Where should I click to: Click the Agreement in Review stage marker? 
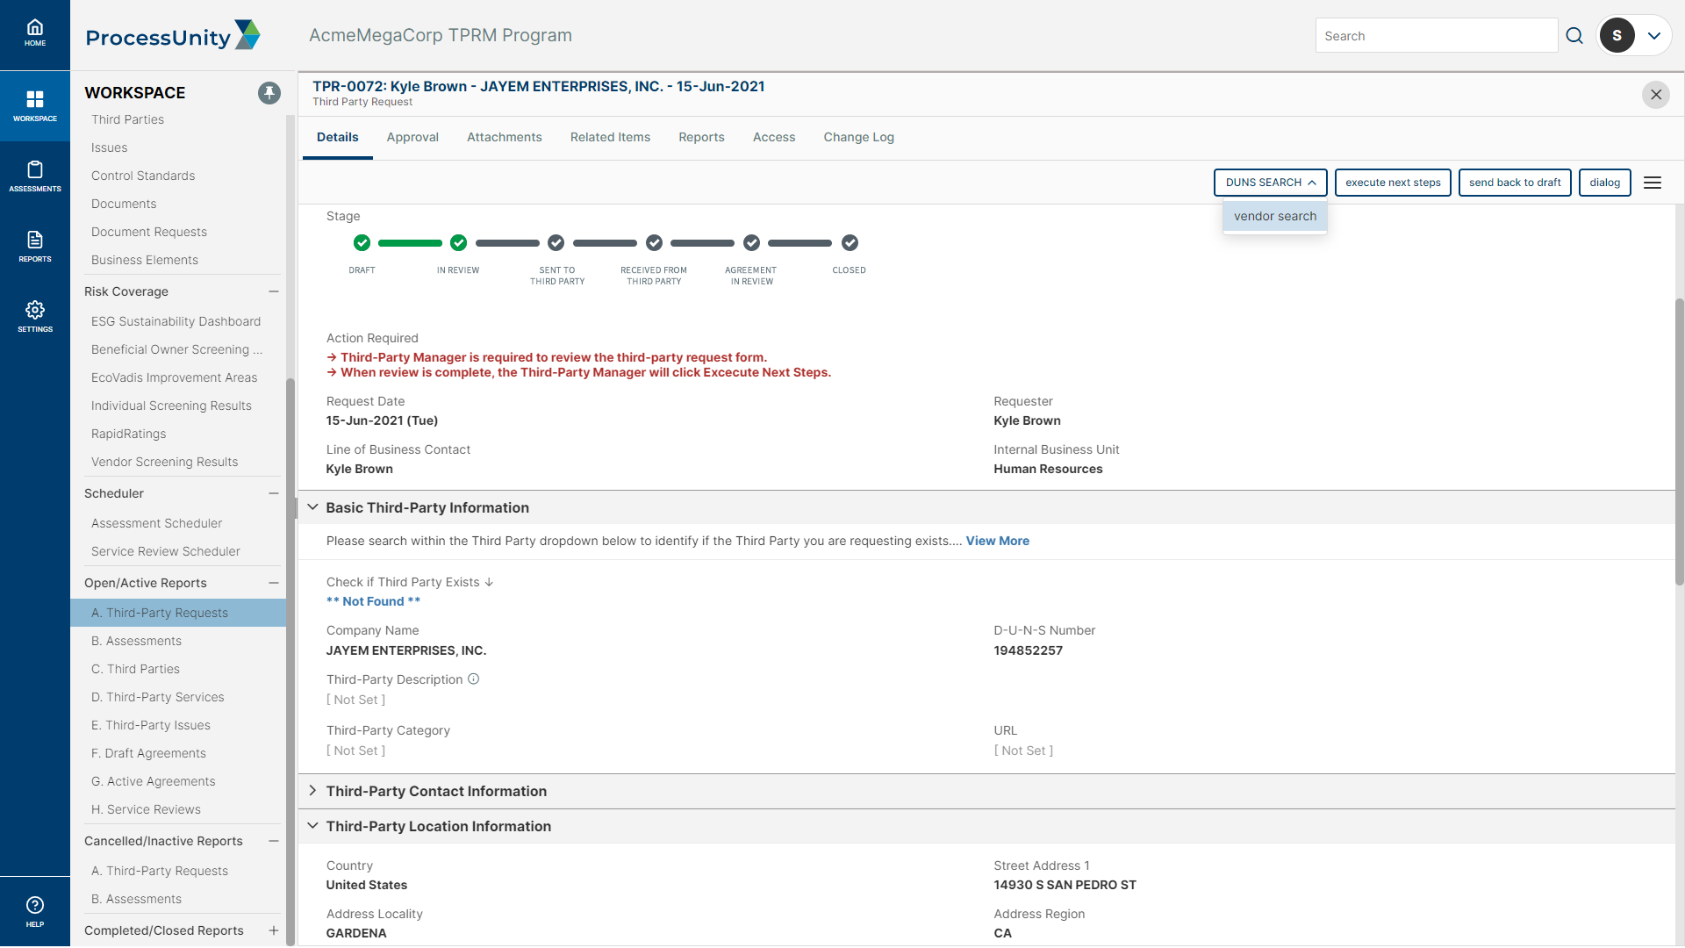click(x=751, y=243)
